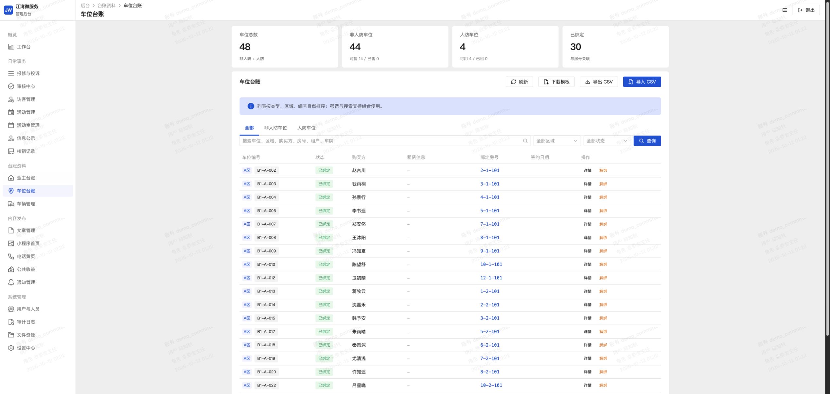The height and width of the screenshot is (394, 830).
Task: Open 工作台 dashboard icon in sidebar
Action: click(11, 47)
